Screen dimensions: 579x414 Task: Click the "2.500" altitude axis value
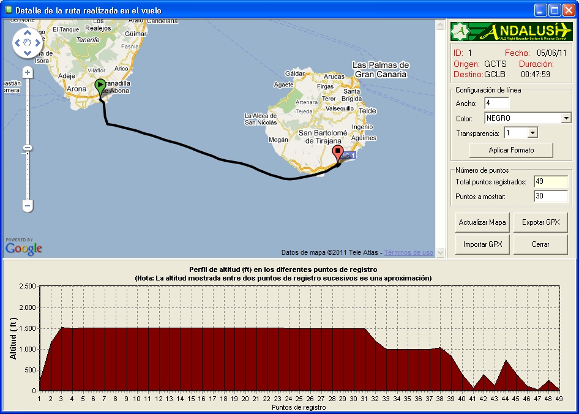point(28,286)
